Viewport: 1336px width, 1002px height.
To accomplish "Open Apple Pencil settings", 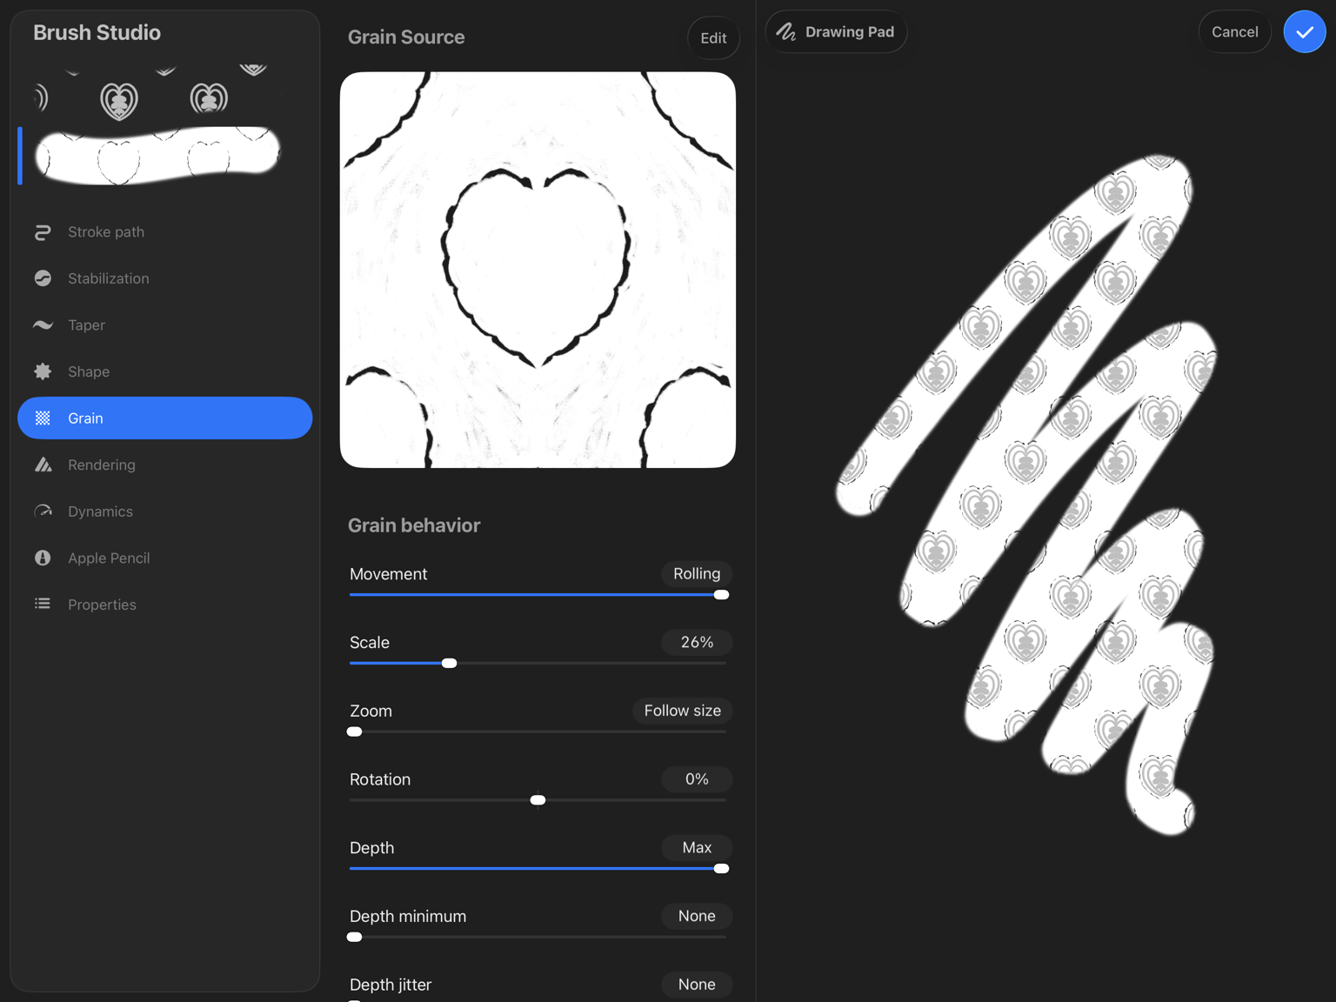I will coord(164,558).
